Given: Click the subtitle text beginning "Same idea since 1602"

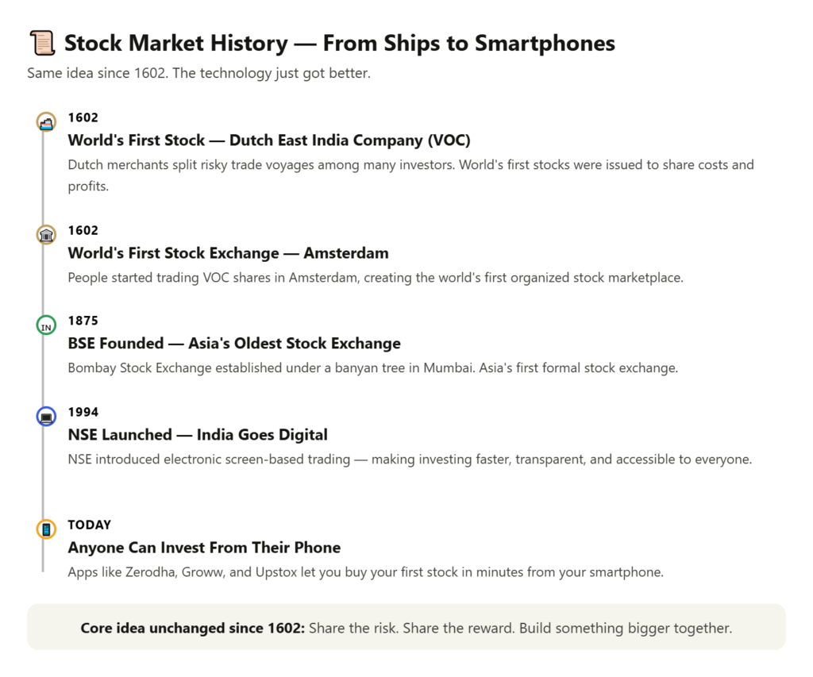Looking at the screenshot, I should (198, 74).
